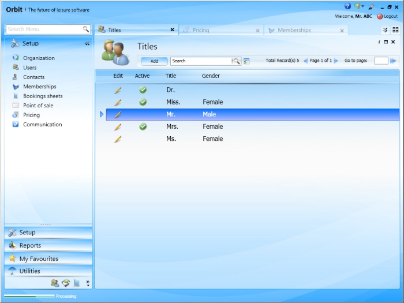Click the Users people icon in sidebar

16,67
